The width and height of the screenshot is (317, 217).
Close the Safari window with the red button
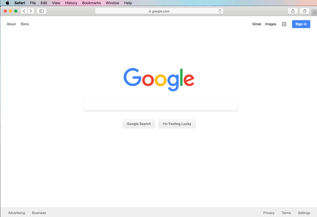point(5,11)
